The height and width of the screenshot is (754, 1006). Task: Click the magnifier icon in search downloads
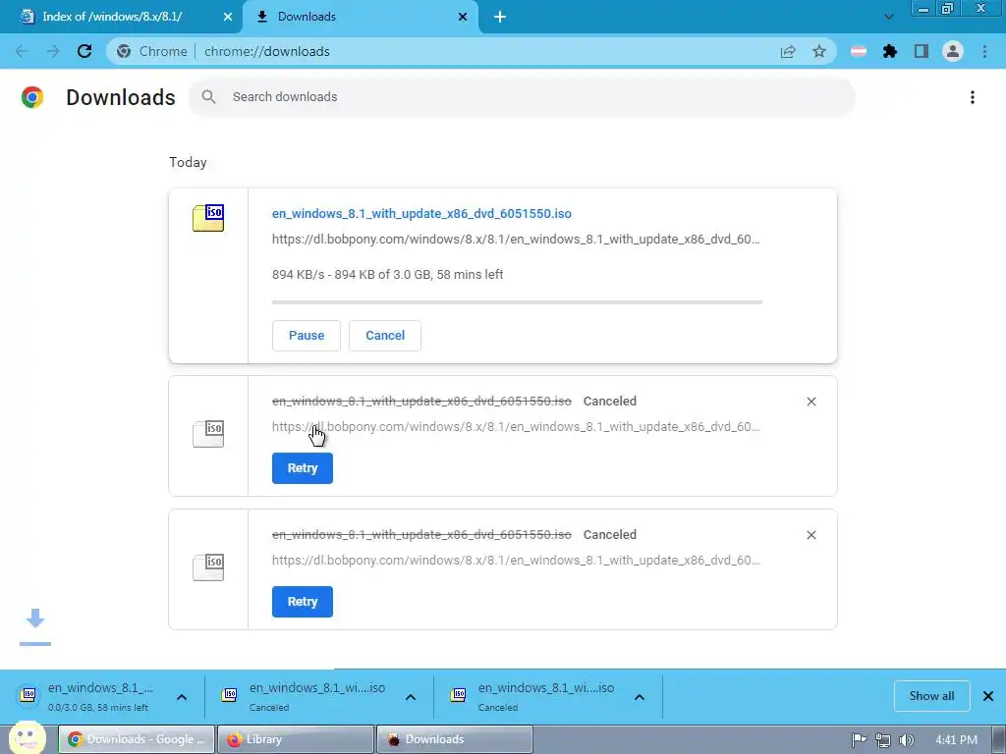(208, 97)
